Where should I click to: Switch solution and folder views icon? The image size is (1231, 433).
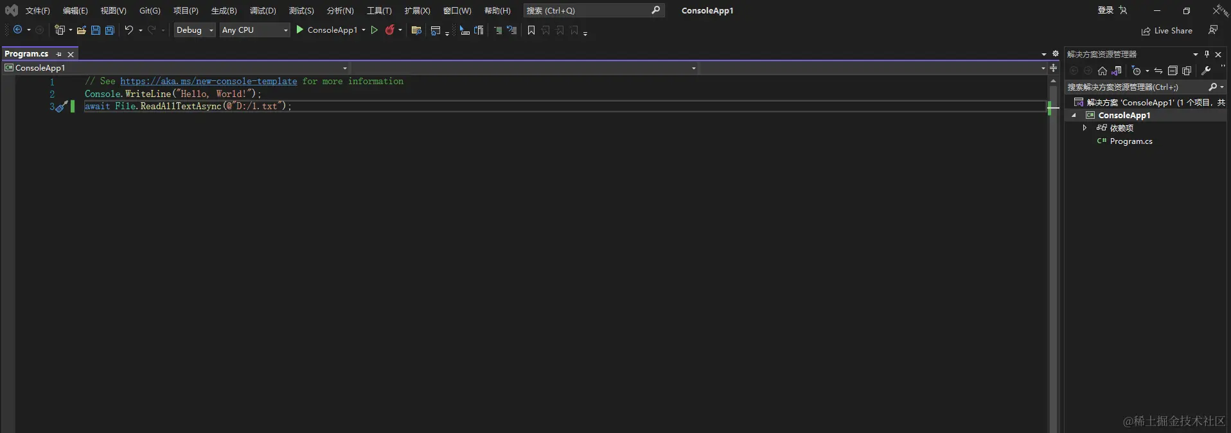click(x=1117, y=71)
